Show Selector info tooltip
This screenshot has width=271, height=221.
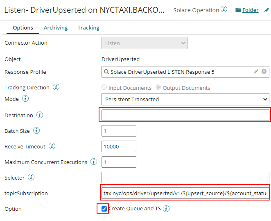[31, 178]
